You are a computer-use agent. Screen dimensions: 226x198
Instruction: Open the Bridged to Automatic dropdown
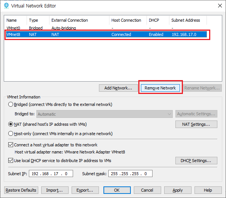pos(105,114)
